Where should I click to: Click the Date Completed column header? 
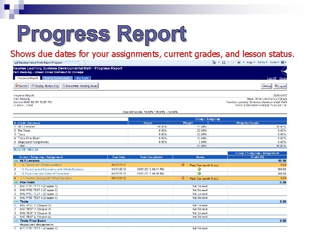[151, 157]
